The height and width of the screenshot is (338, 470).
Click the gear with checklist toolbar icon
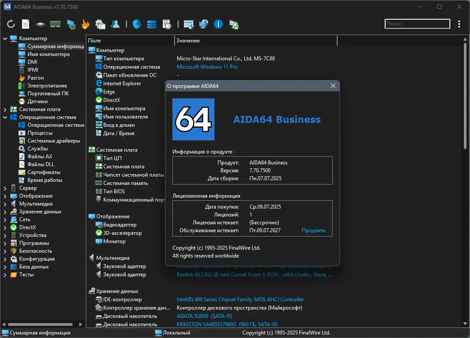click(x=100, y=24)
